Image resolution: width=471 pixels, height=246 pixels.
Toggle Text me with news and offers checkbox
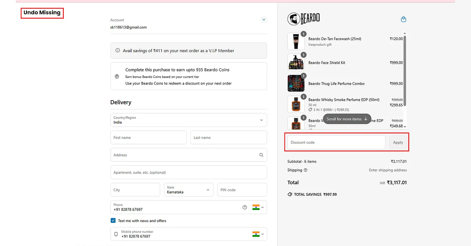pos(113,220)
